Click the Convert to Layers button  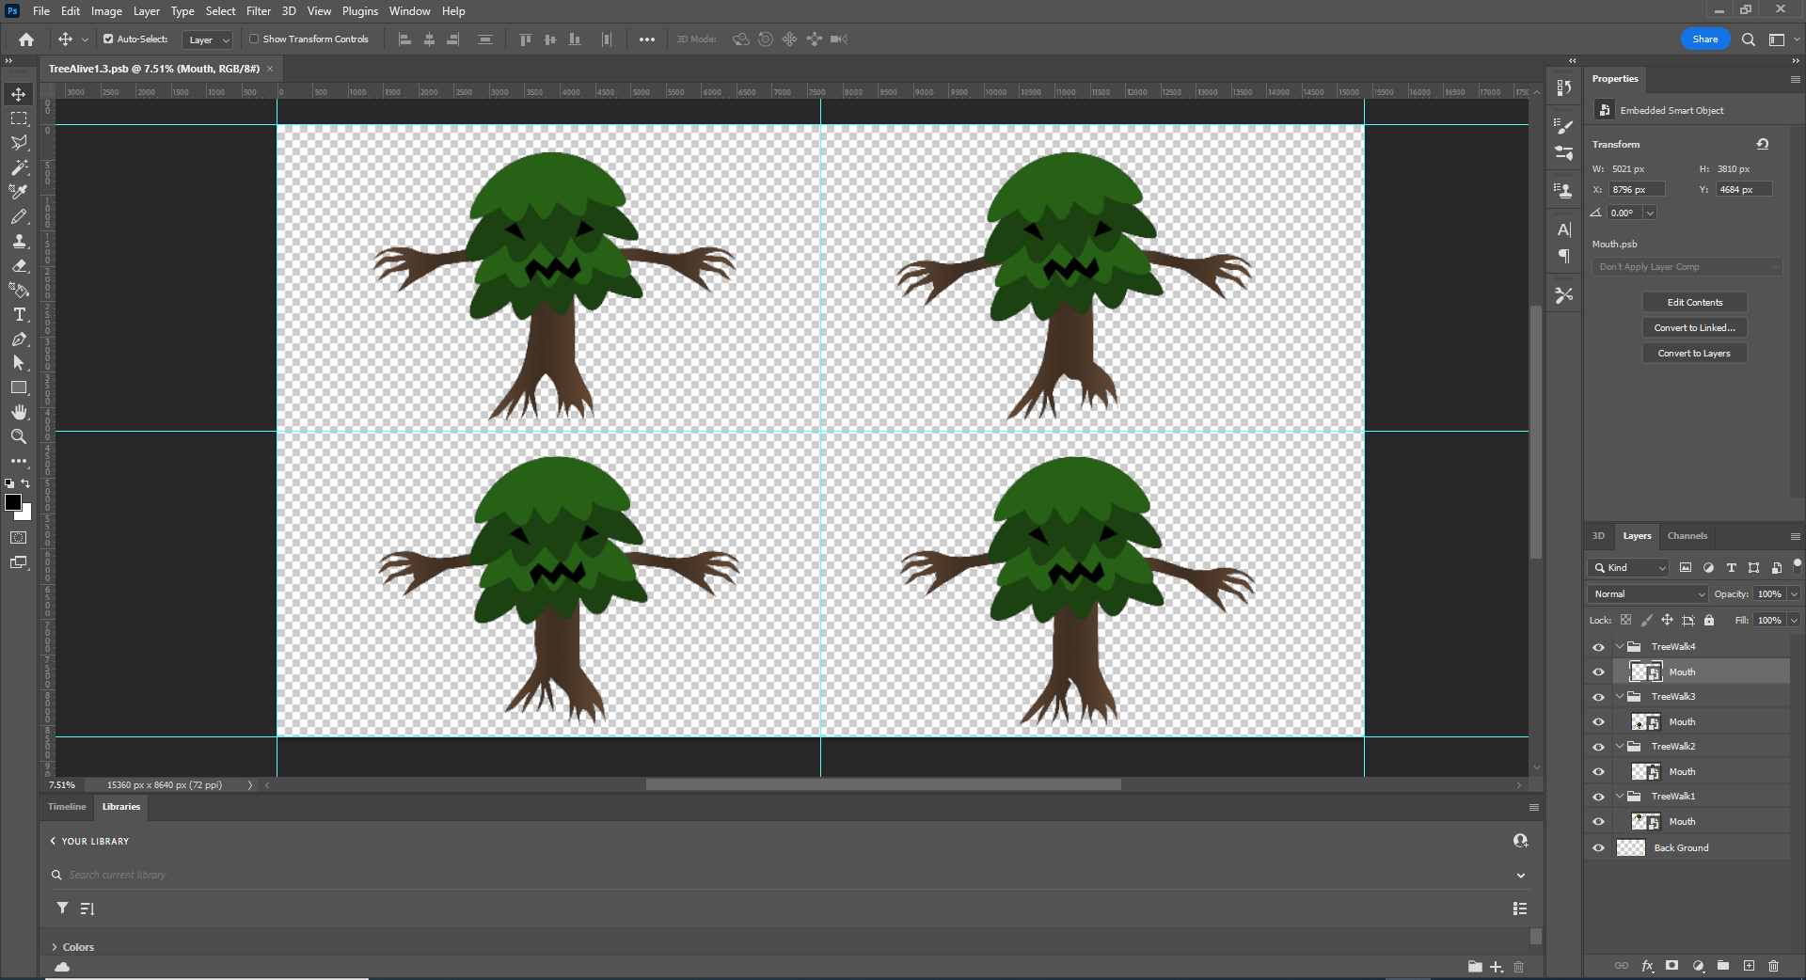click(1693, 353)
